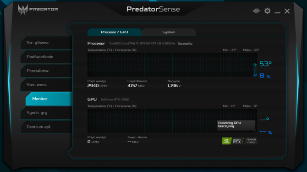Click the Procesor section heading
Viewport: 307px width, 172px height.
click(96, 43)
